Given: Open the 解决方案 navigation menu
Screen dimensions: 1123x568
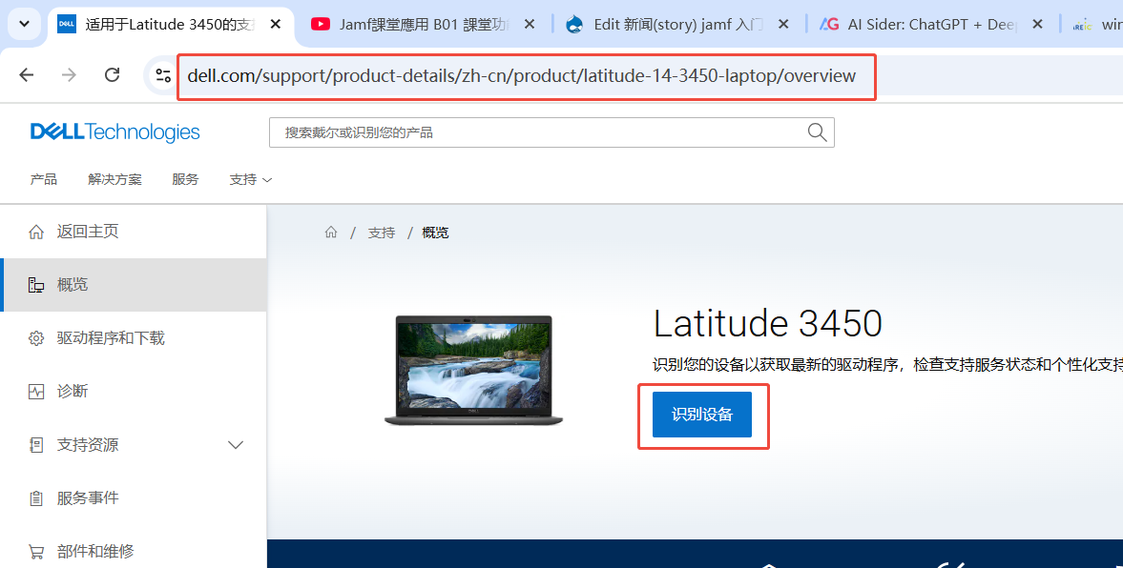Looking at the screenshot, I should click(114, 179).
